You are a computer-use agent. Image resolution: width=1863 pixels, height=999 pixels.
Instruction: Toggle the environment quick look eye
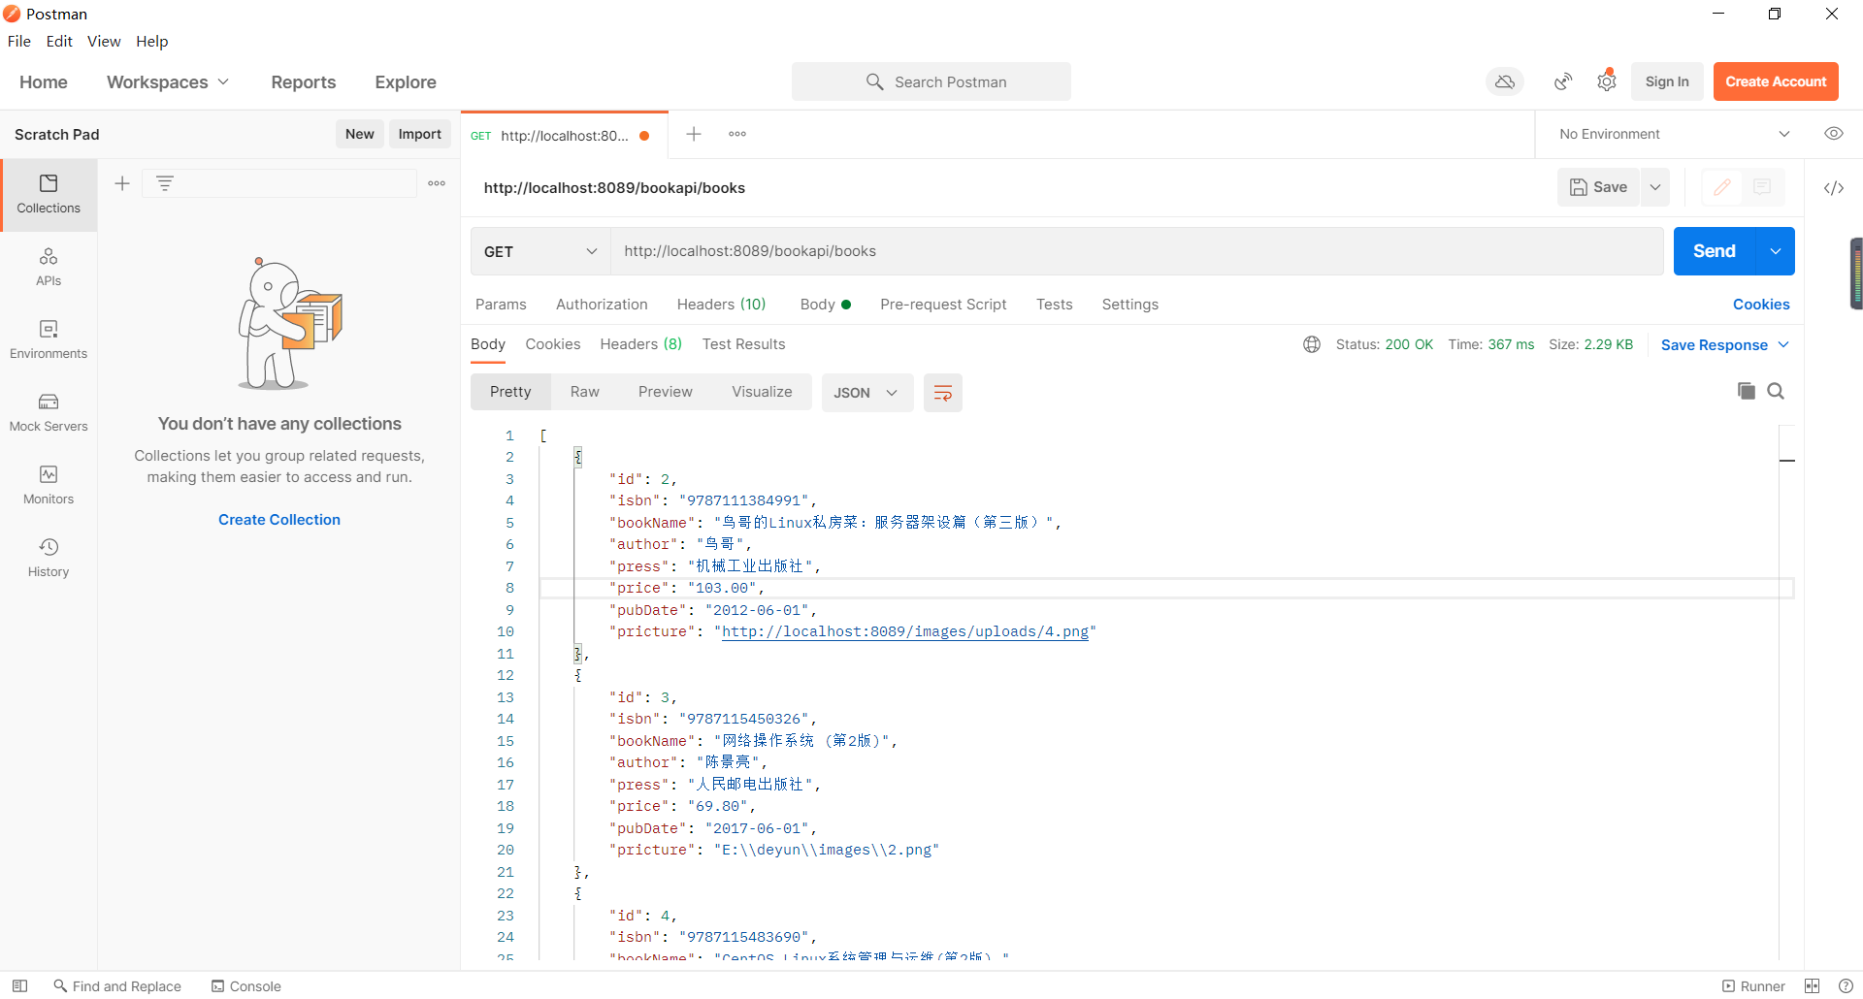pos(1834,134)
